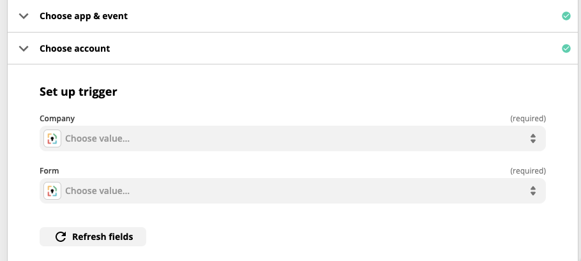
Task: Click the Company field label
Action: (57, 119)
